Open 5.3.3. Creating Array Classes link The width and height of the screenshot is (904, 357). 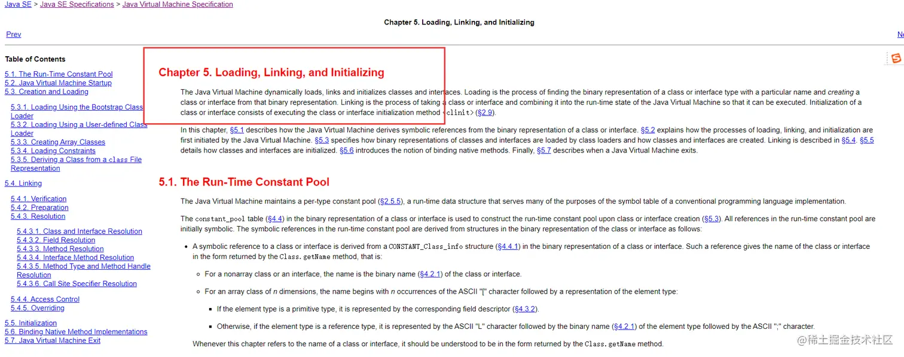point(58,142)
